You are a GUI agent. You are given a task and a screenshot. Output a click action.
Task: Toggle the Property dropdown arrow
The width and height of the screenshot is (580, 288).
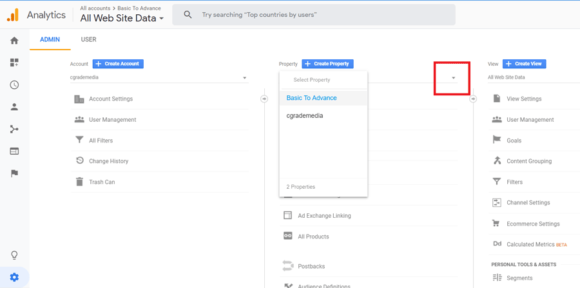click(x=454, y=78)
